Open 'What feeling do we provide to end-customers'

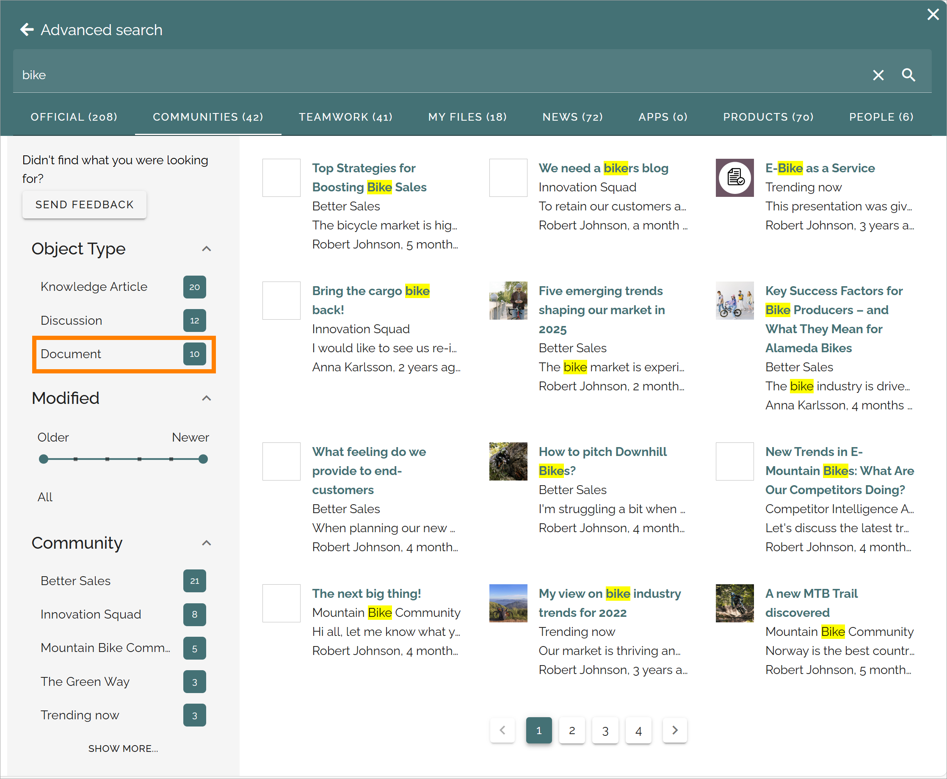point(369,470)
